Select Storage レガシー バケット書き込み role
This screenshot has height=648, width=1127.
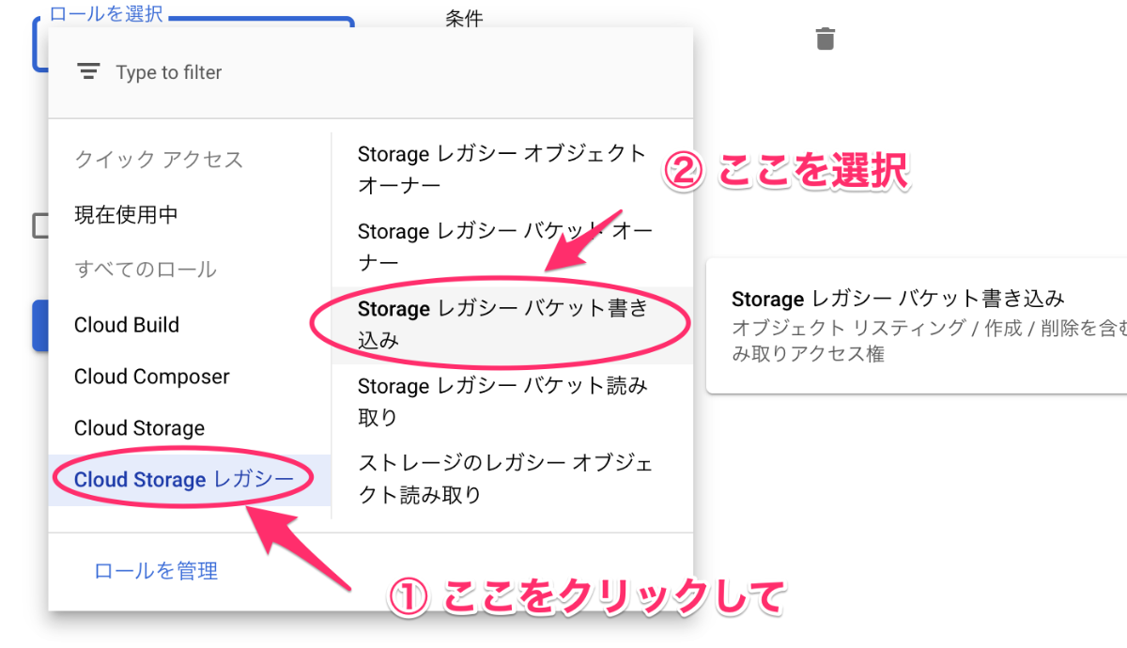[x=512, y=325]
